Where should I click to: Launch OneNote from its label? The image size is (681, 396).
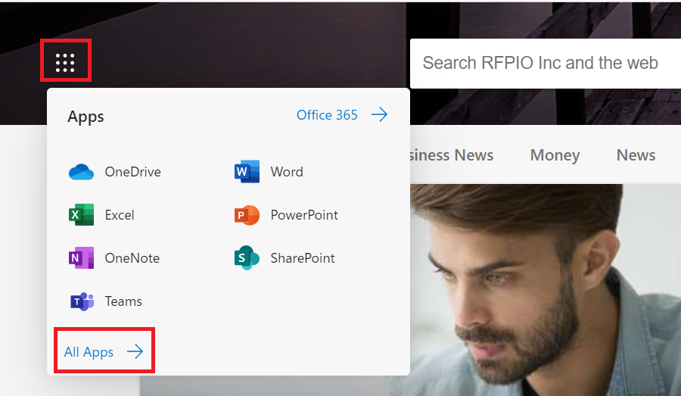pyautogui.click(x=132, y=257)
